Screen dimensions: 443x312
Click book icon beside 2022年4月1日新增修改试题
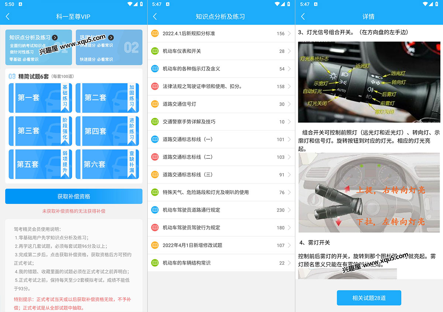155,245
